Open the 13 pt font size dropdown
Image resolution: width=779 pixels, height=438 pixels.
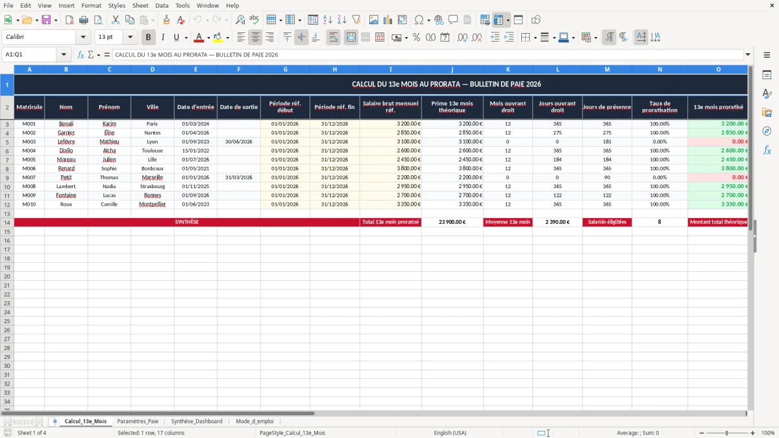pos(130,38)
